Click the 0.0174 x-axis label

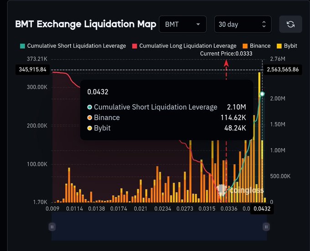point(119,209)
